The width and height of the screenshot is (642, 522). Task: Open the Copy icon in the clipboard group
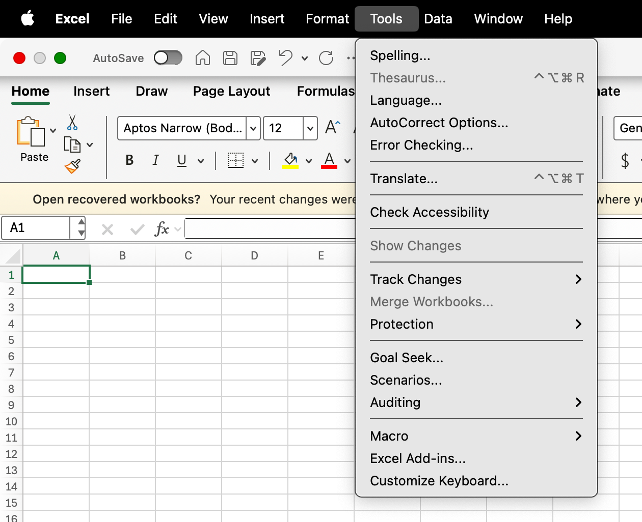tap(72, 144)
